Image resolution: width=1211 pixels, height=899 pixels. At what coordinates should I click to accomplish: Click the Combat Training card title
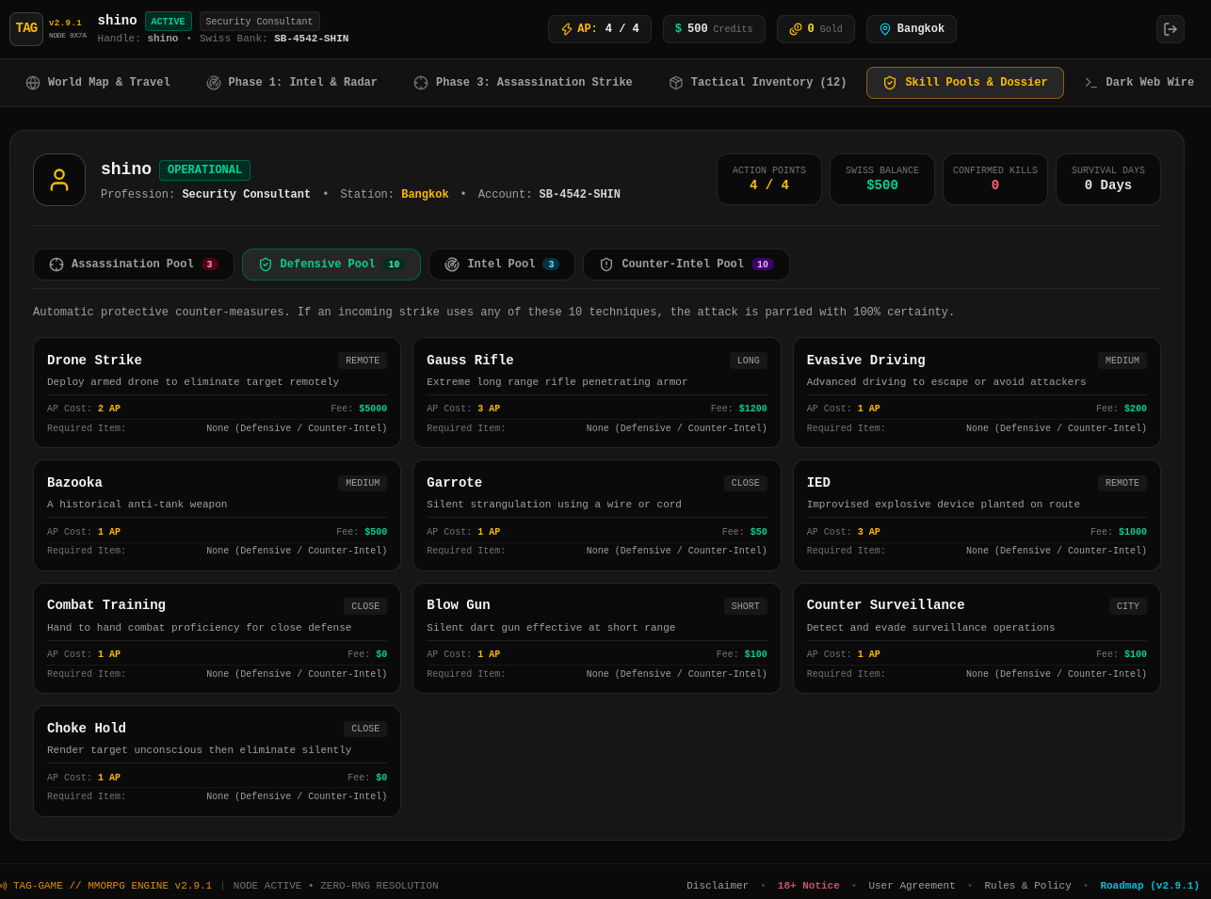(106, 605)
